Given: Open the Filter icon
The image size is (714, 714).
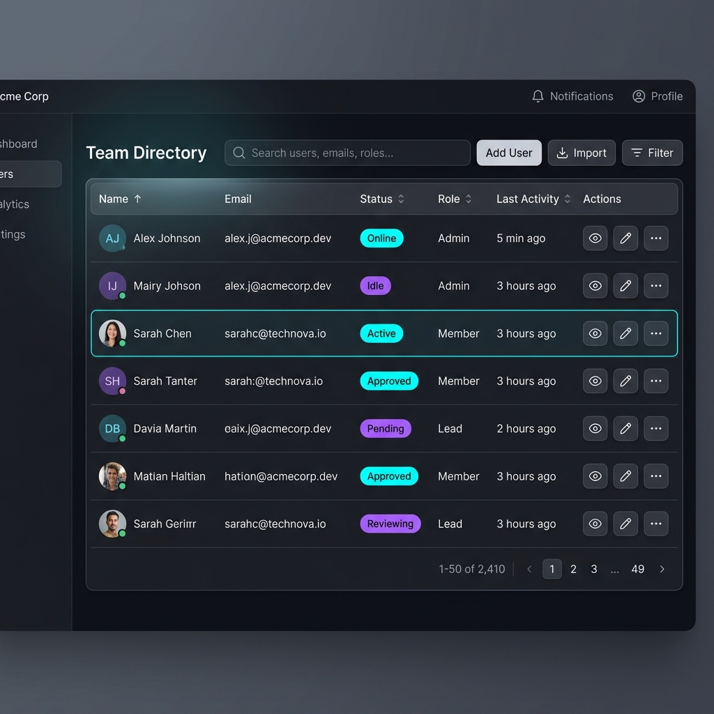Looking at the screenshot, I should [x=637, y=153].
